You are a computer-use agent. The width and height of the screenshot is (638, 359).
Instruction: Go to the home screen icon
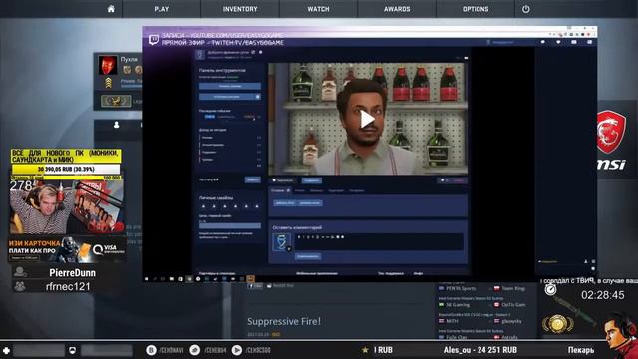[111, 9]
